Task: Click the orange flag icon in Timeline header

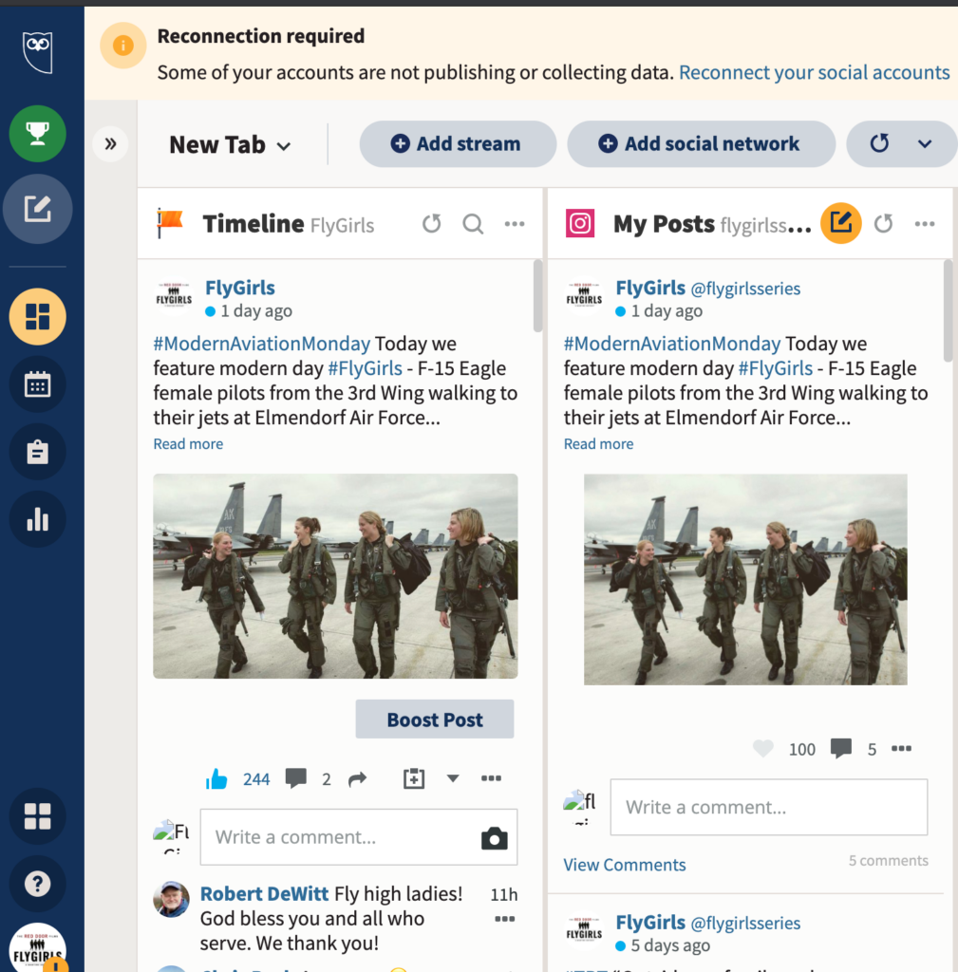Action: click(x=169, y=222)
